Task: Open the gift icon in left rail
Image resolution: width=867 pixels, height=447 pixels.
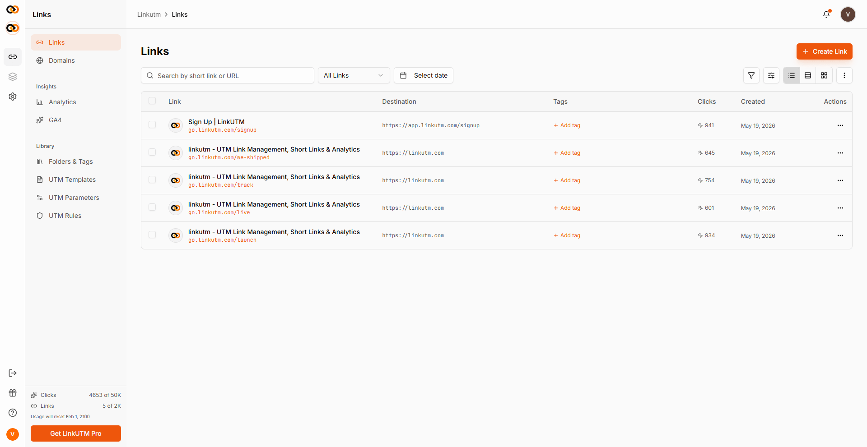Action: click(13, 393)
